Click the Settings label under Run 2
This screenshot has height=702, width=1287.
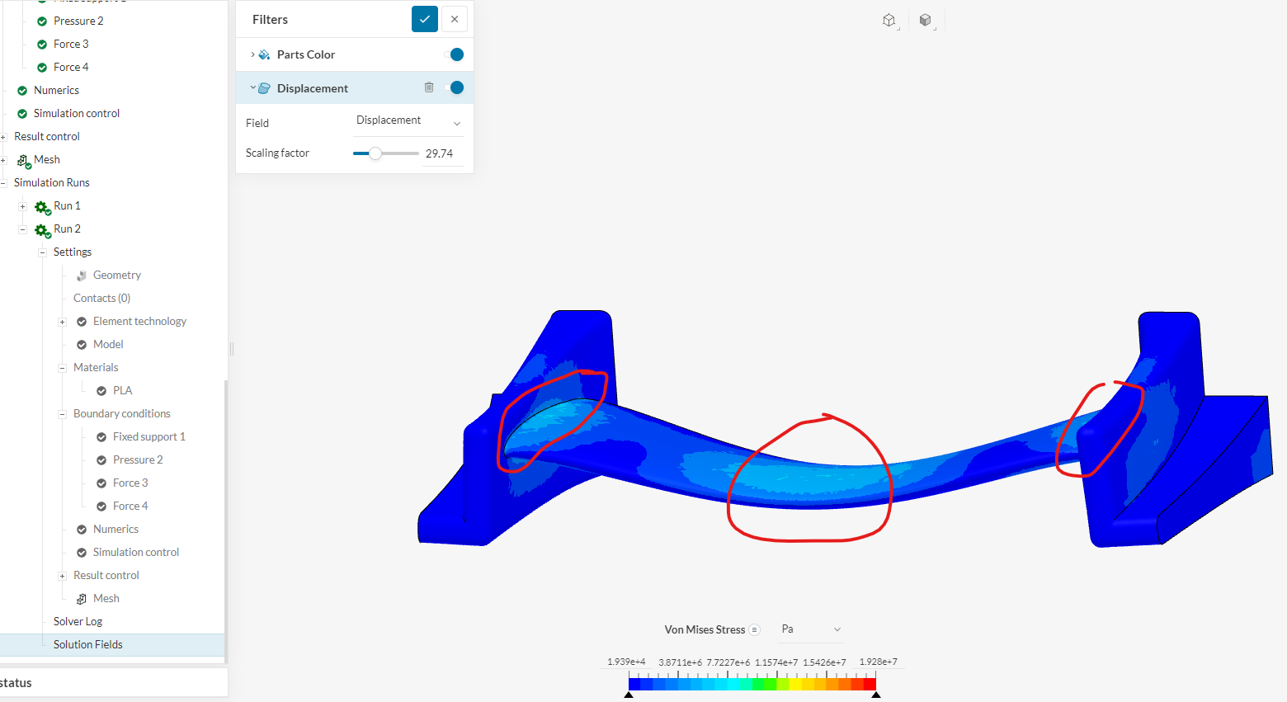pos(73,252)
